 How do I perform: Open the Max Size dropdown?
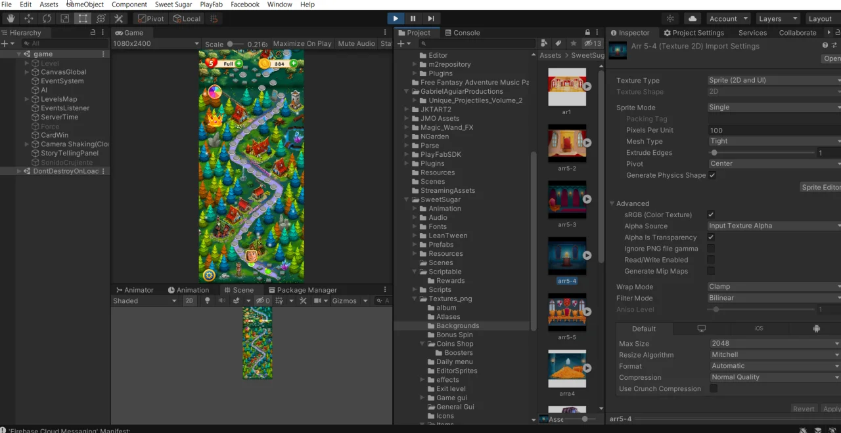[775, 344]
